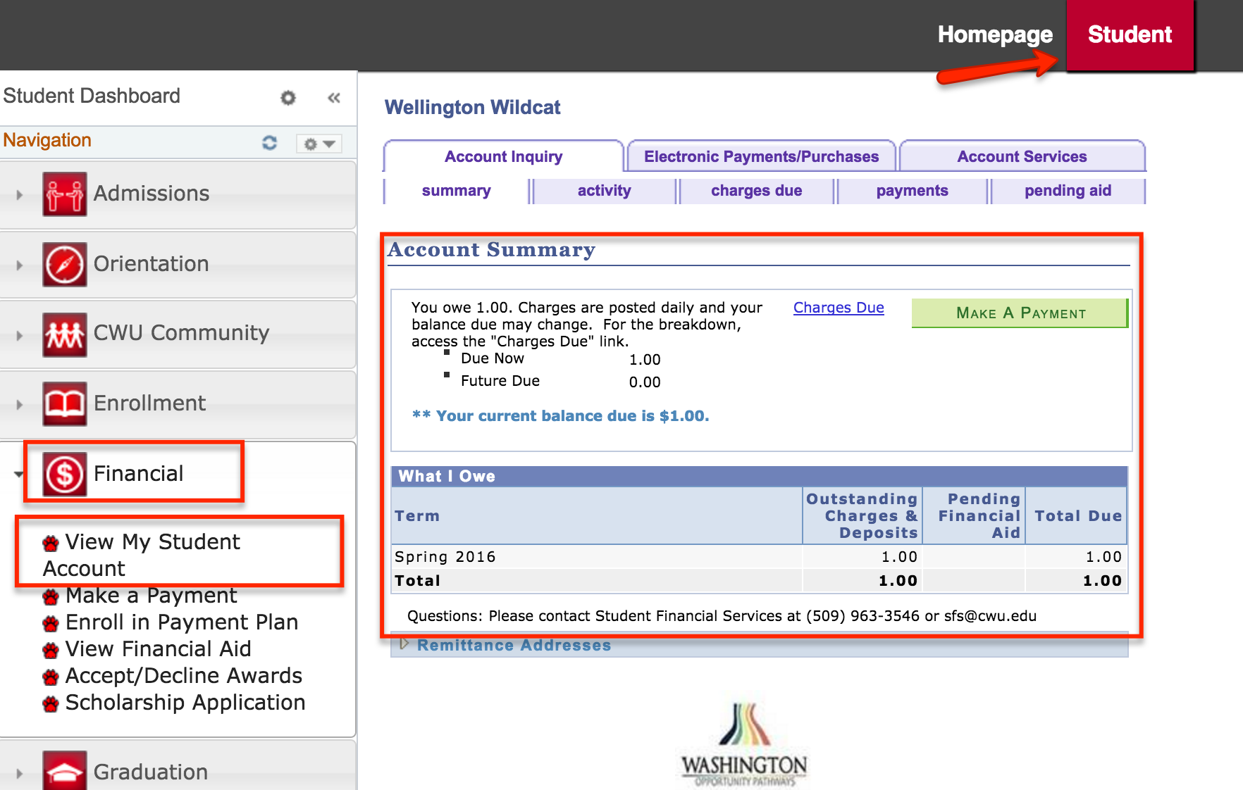This screenshot has height=790, width=1243.
Task: Click the Graduation menu label
Action: click(x=151, y=772)
